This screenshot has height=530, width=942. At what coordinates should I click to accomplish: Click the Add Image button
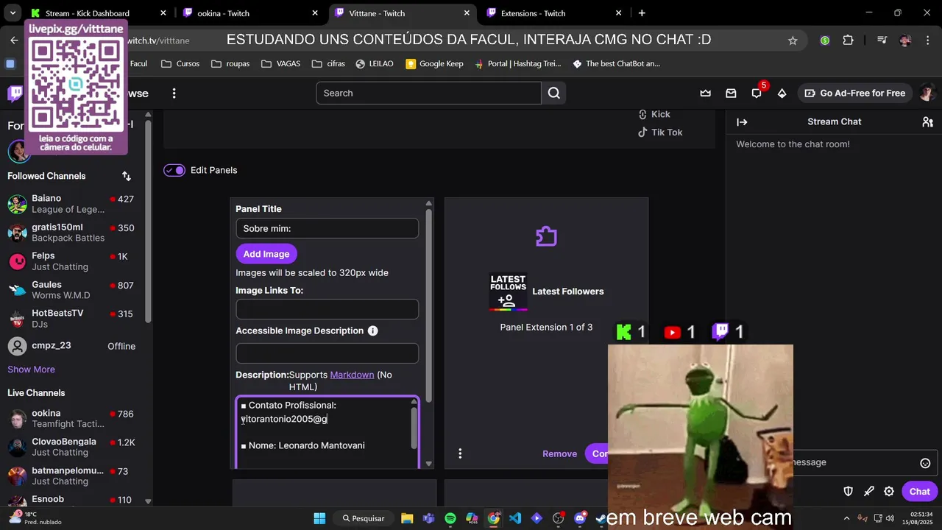coord(266,254)
